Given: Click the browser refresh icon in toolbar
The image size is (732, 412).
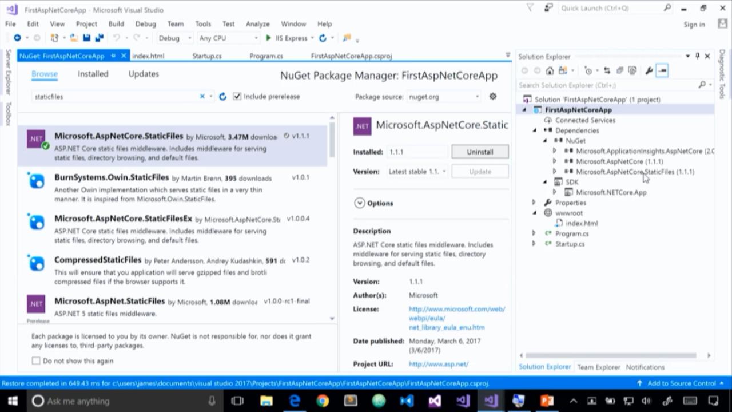Looking at the screenshot, I should point(323,38).
